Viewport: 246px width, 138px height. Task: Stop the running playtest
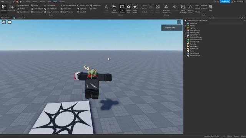pyautogui.click(x=17, y=2)
